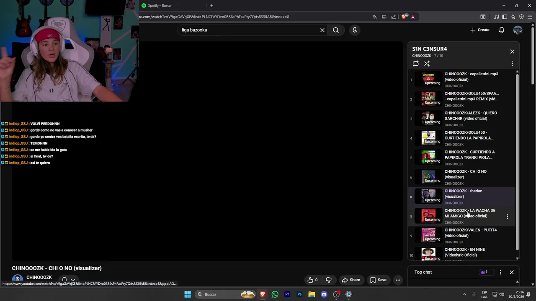
Task: Toggle playlist loop icon
Action: 415,64
